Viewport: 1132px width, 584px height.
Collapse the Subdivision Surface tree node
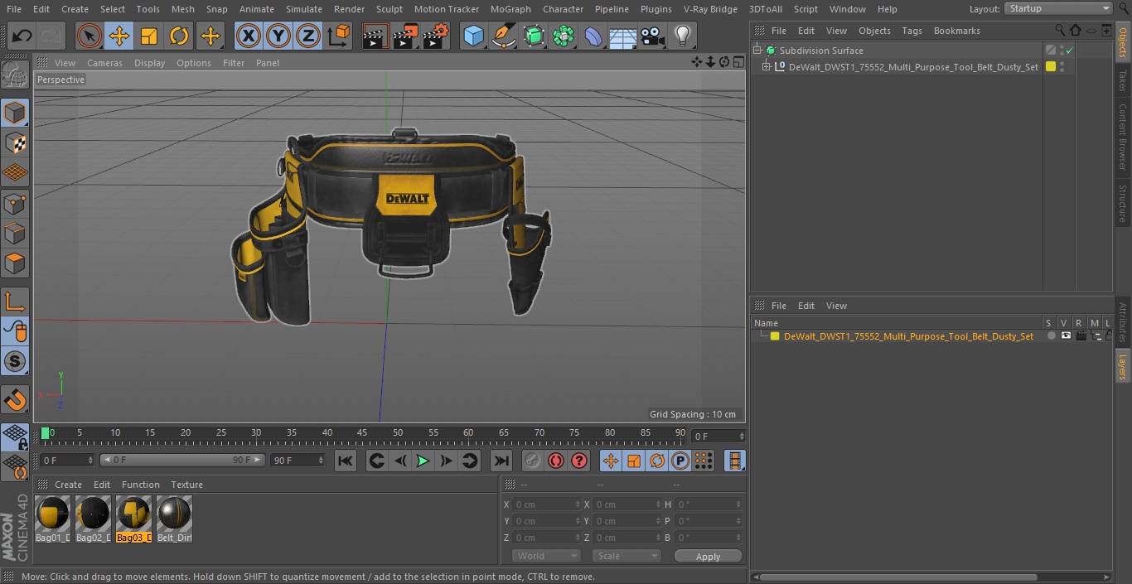[x=757, y=51]
